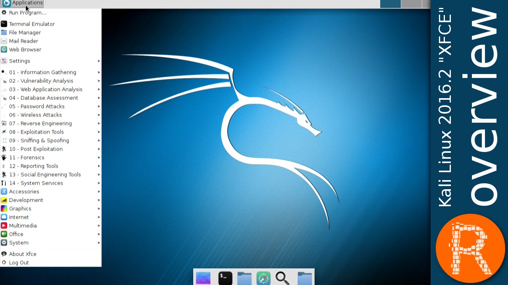
Task: Click the Terminal Emulator menu icon
Action: 4,24
